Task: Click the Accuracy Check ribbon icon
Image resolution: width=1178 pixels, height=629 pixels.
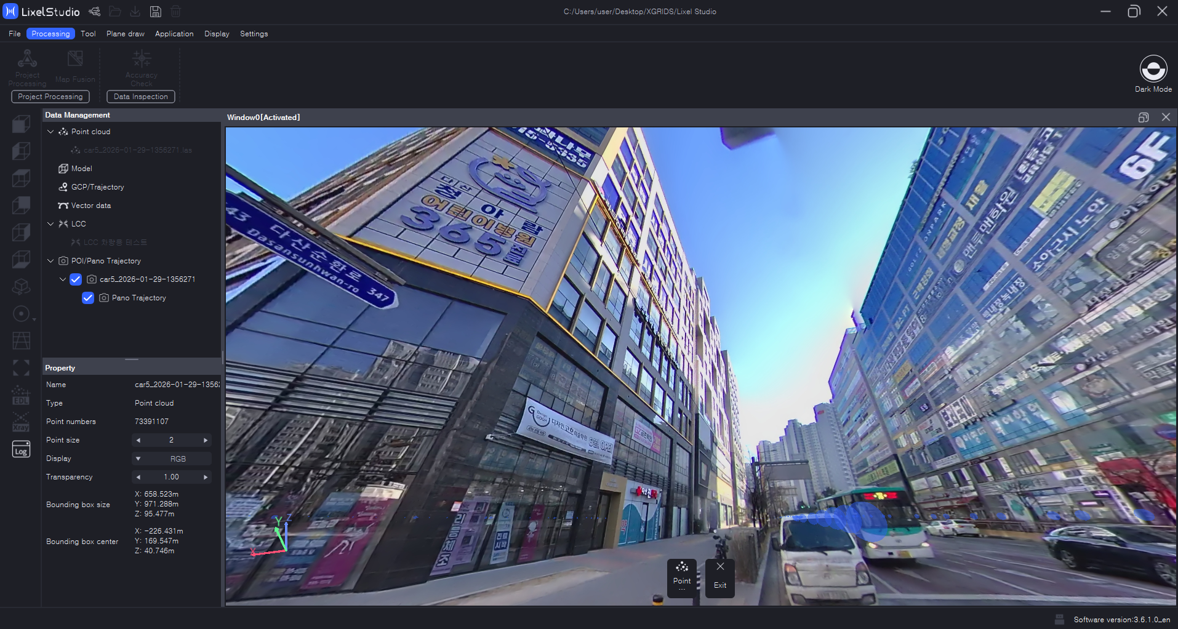Action: tap(142, 59)
